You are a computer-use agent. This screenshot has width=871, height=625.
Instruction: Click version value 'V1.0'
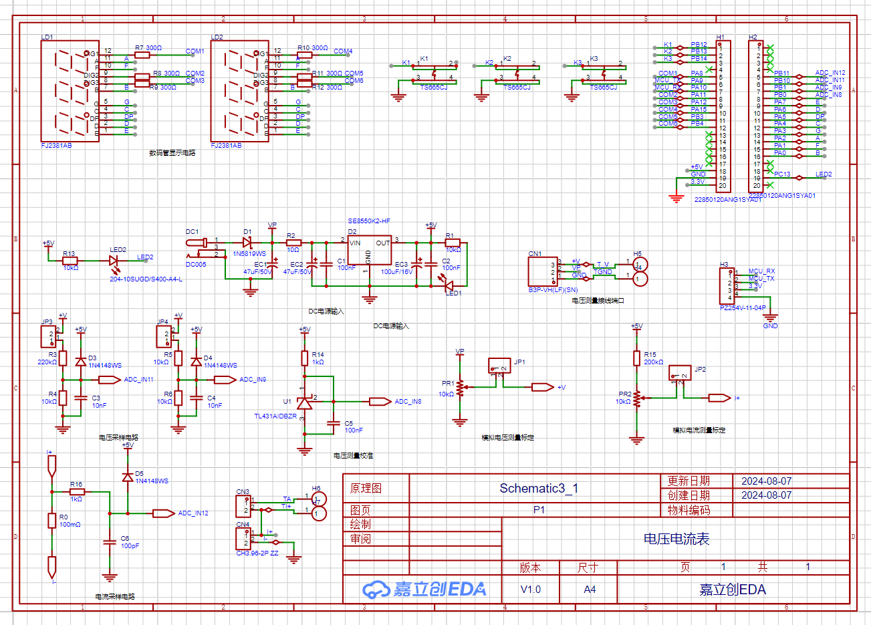(x=531, y=590)
